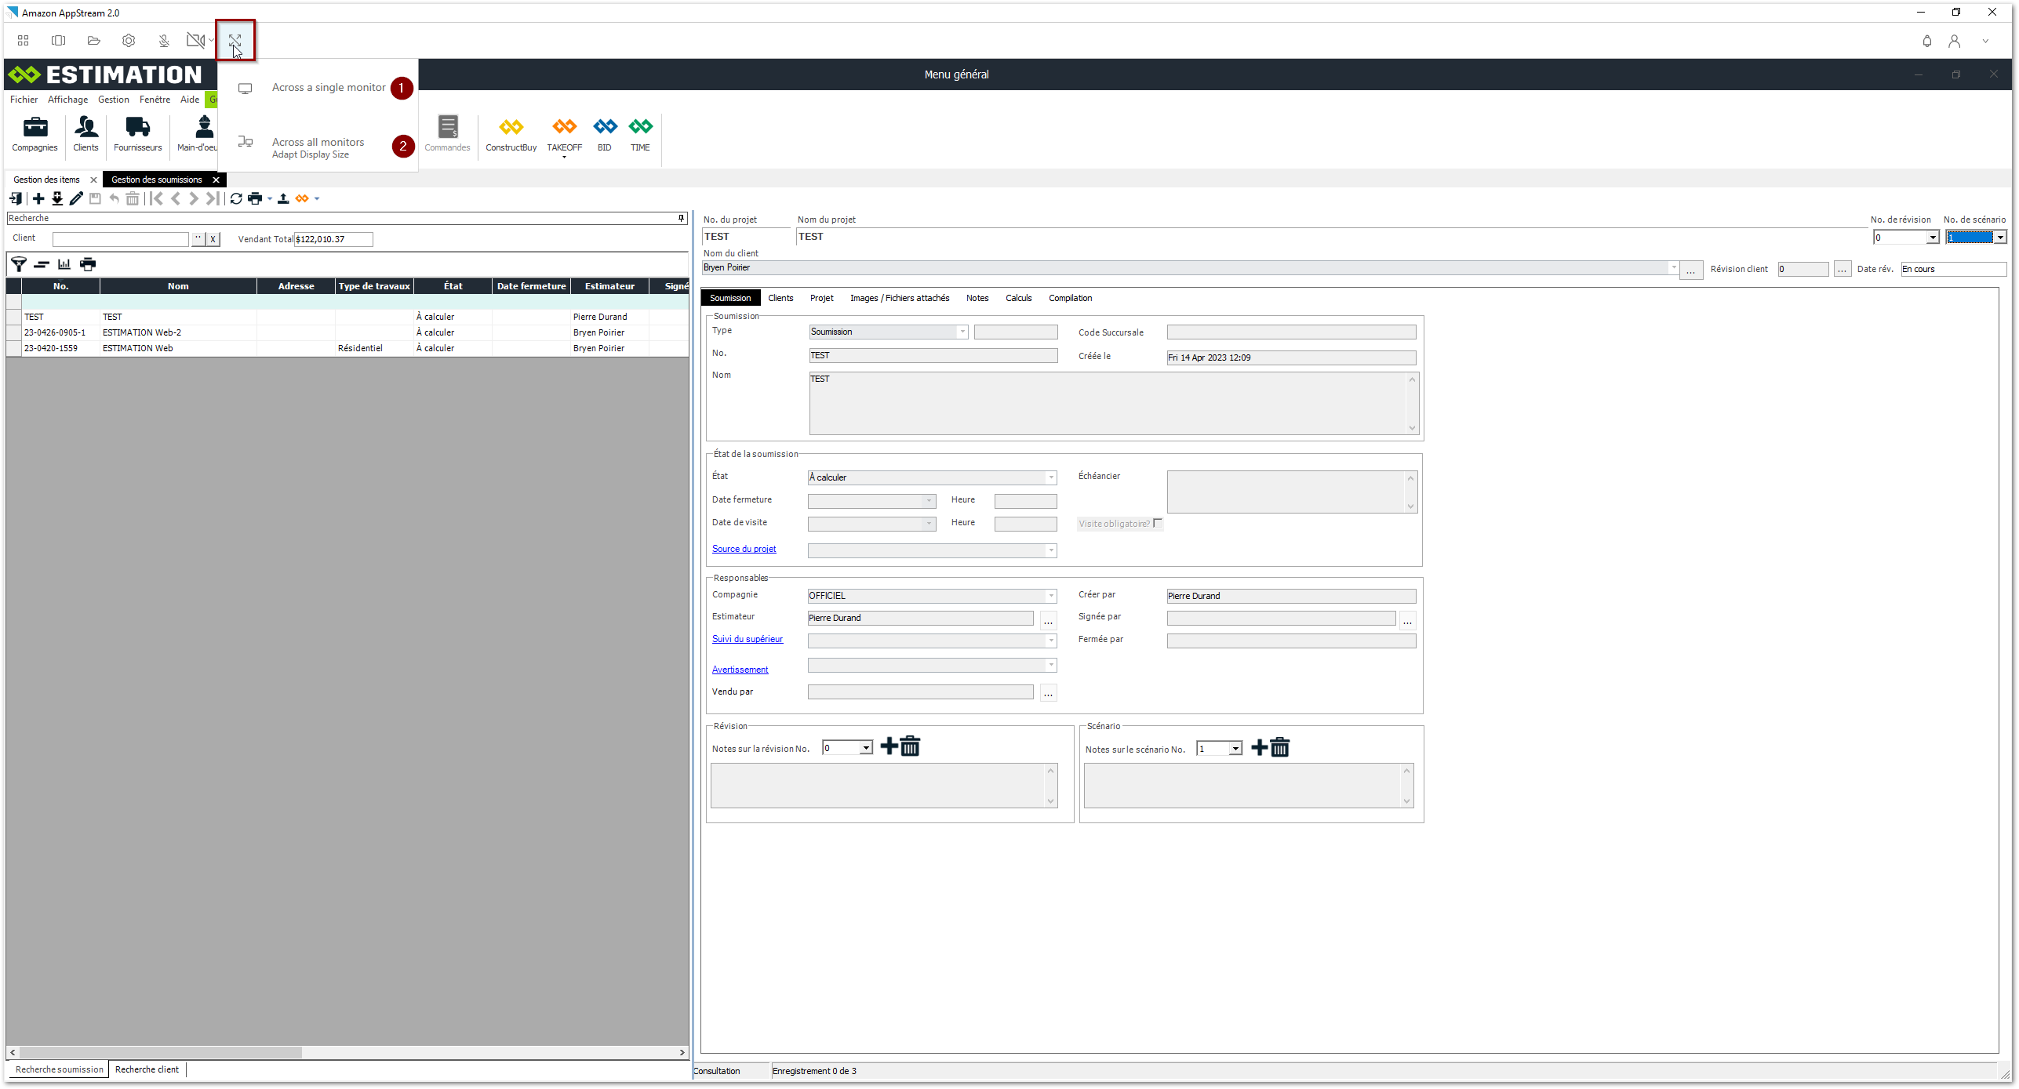Open the Compagnie dropdown showing OFFICIEL
2019x1089 pixels.
click(x=1051, y=597)
